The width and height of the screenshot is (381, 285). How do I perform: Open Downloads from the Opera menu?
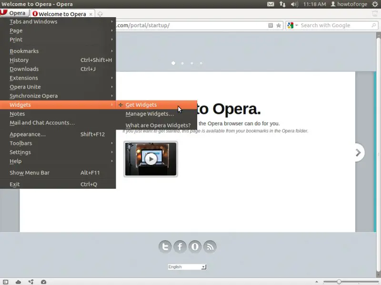coord(58,69)
